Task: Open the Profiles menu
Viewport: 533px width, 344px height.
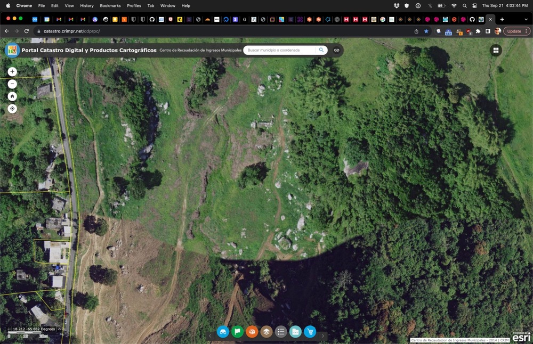Action: pyautogui.click(x=134, y=6)
